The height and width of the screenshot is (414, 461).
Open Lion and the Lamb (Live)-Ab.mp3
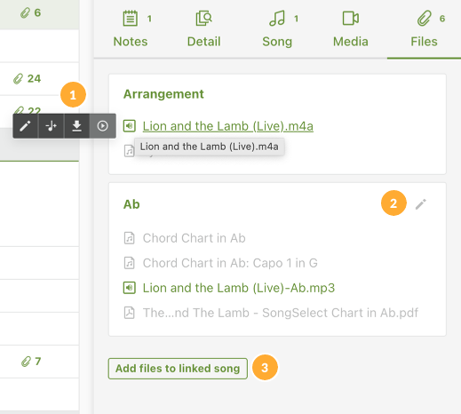click(239, 288)
